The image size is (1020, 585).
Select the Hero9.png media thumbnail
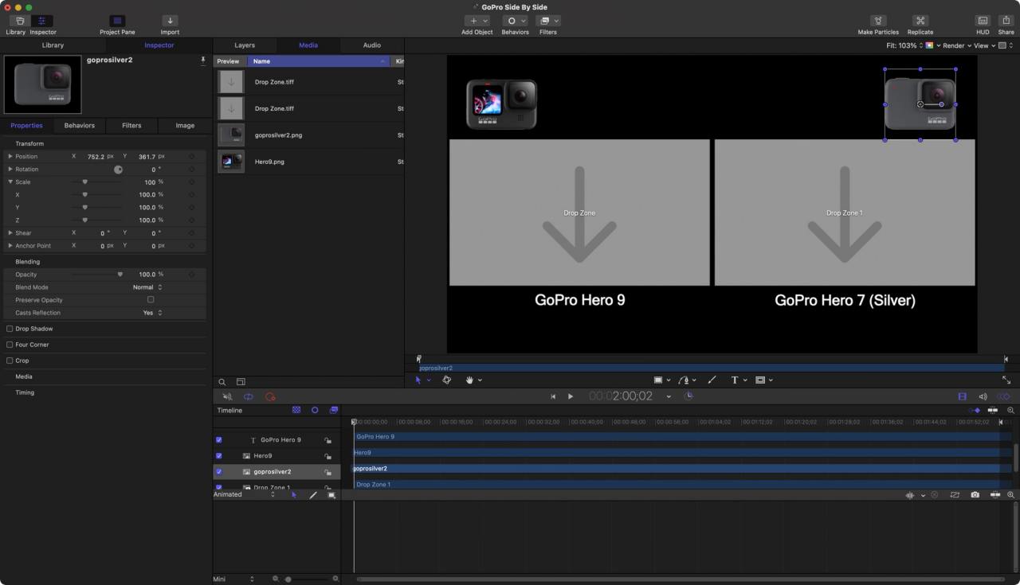click(x=231, y=162)
